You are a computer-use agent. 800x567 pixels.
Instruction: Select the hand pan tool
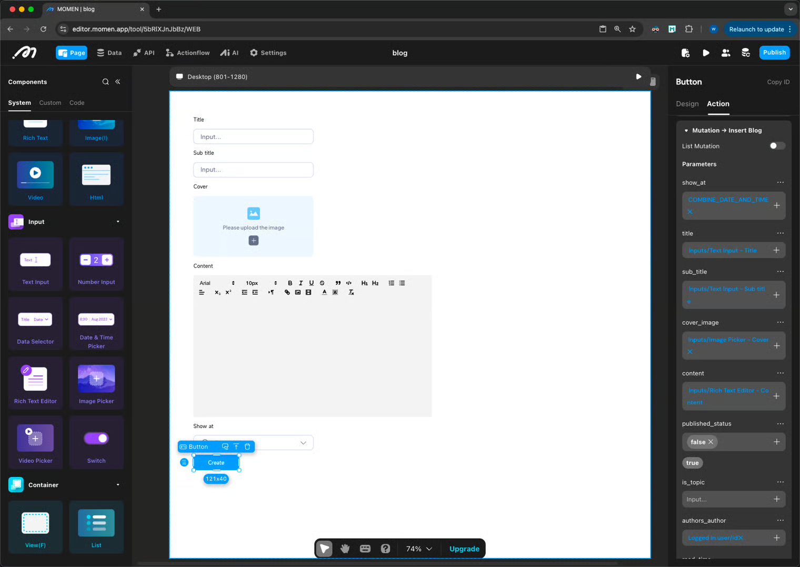click(345, 549)
